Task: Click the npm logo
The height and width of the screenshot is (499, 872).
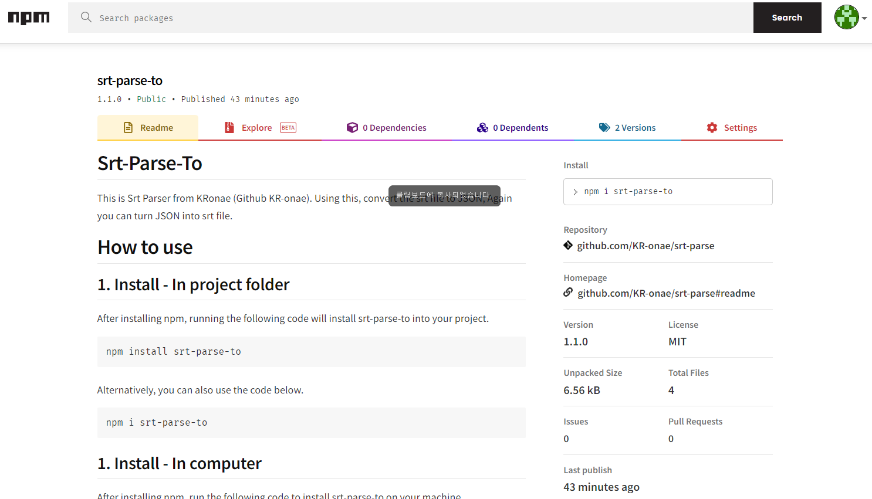Action: point(29,18)
